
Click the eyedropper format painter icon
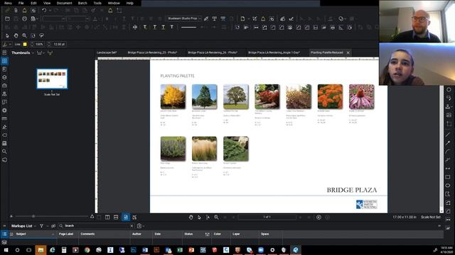pyautogui.click(x=206, y=19)
